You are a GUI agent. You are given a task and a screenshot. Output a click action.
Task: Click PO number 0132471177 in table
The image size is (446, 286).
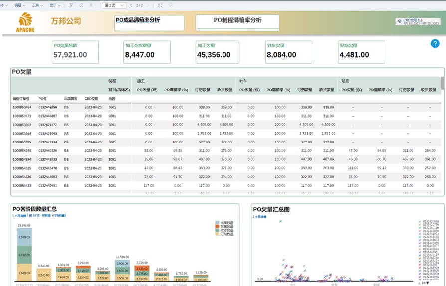click(x=48, y=125)
